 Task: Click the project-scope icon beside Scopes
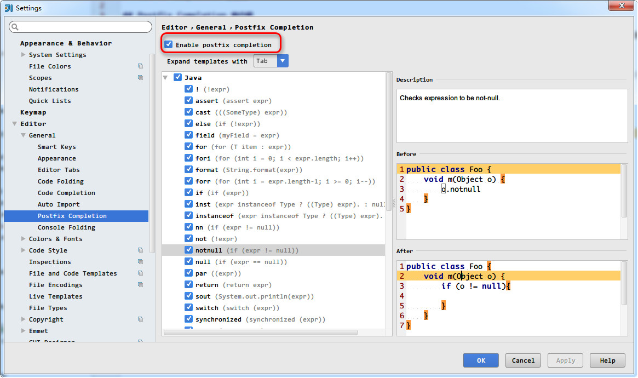pyautogui.click(x=141, y=78)
